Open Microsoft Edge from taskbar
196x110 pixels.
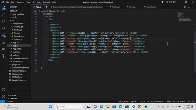tap(101, 107)
